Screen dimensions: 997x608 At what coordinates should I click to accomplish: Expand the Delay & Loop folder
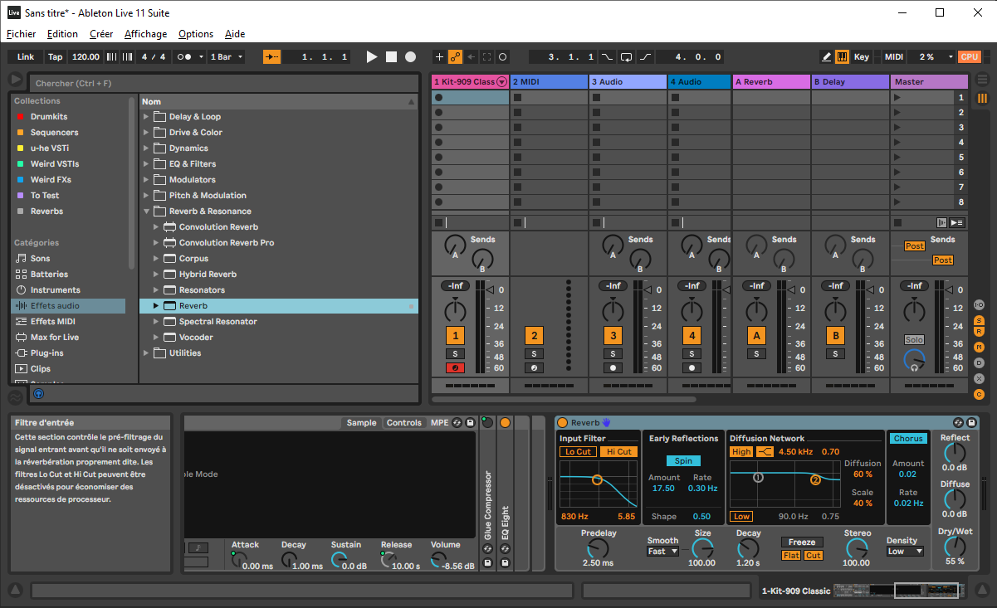146,117
